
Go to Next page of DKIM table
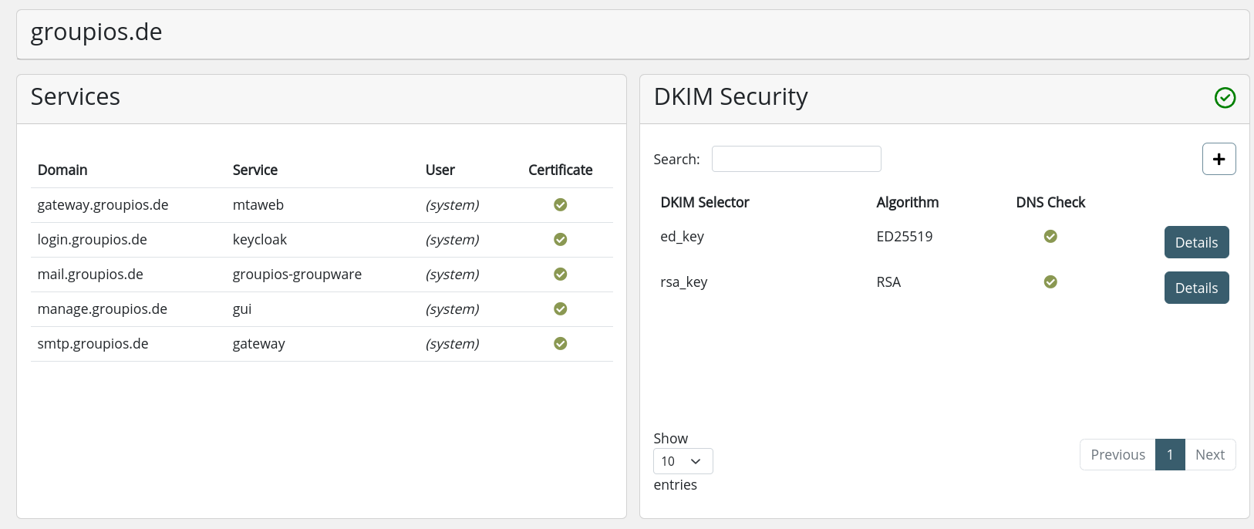coord(1210,454)
